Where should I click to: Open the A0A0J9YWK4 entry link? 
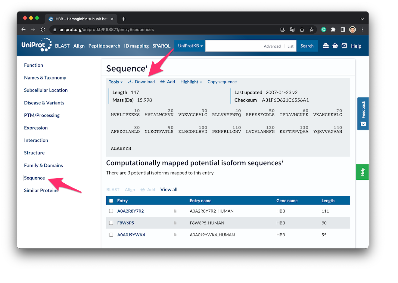tap(131, 235)
